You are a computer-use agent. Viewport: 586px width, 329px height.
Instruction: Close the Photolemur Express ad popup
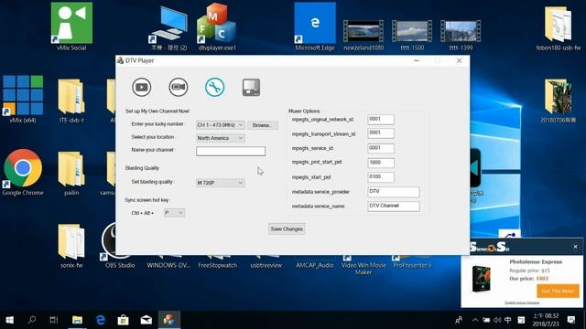tap(575, 247)
